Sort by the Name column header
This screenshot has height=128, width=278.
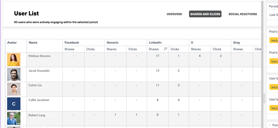(x=33, y=42)
